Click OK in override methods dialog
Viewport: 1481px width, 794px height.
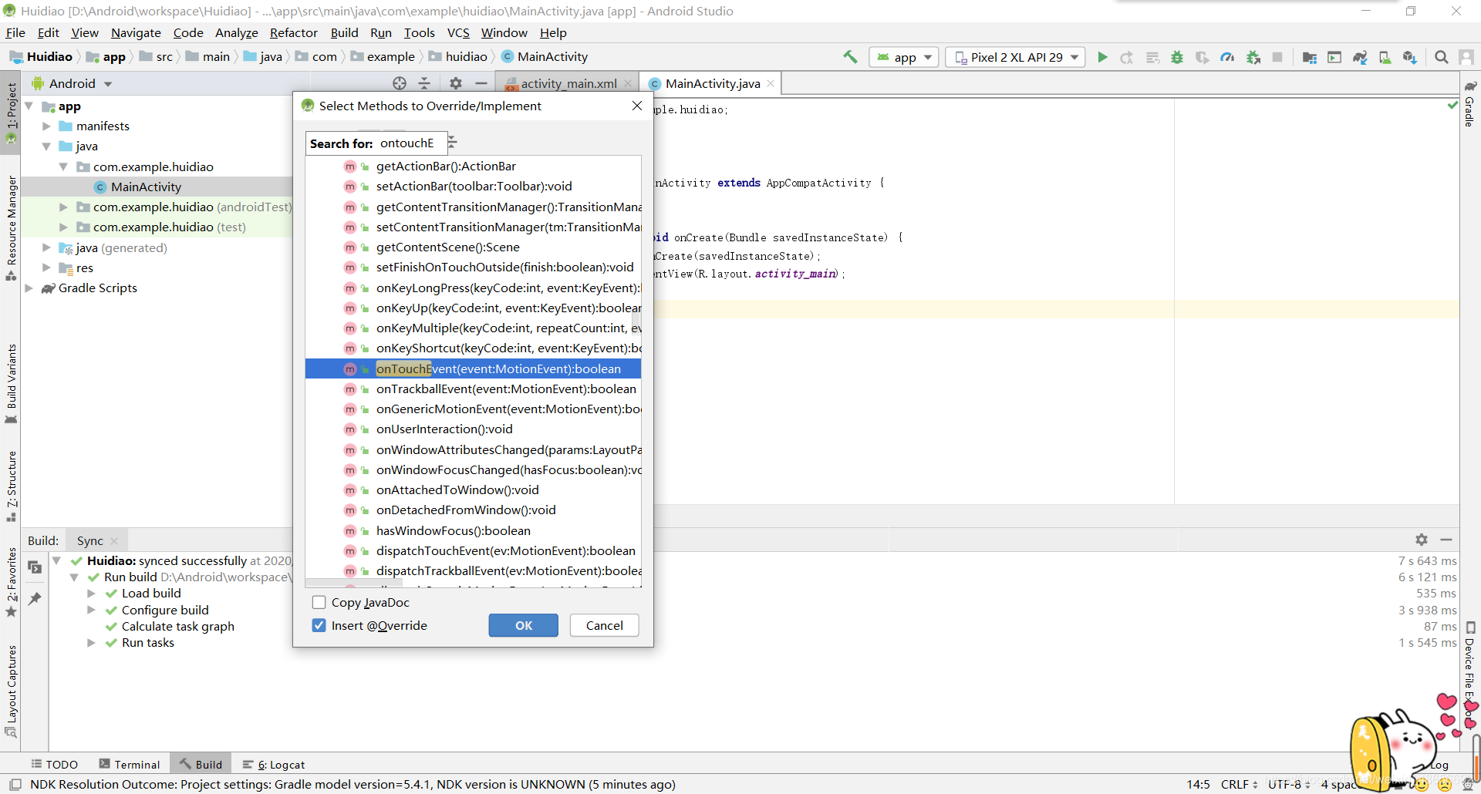523,625
